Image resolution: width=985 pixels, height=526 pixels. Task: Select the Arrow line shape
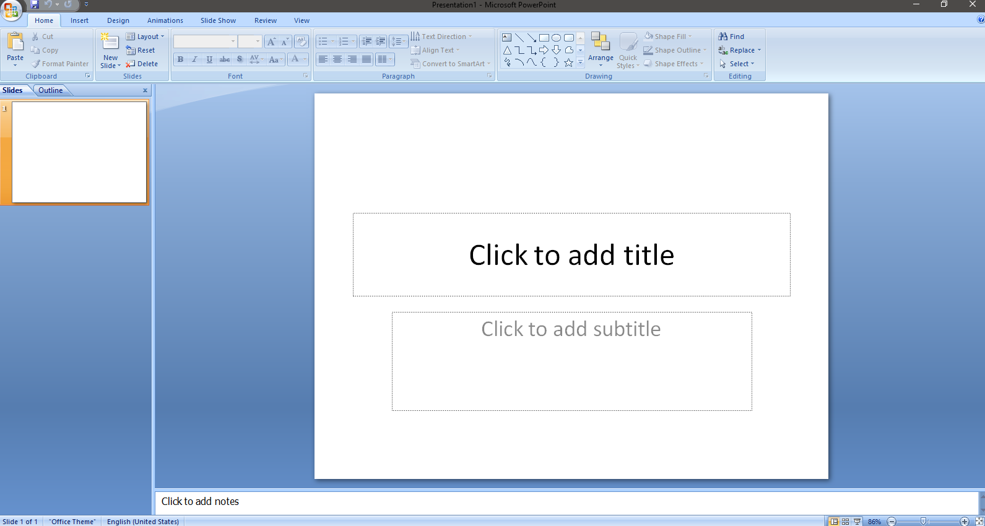coord(531,37)
